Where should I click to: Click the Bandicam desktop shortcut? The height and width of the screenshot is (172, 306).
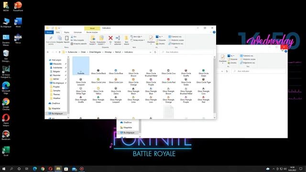(x=6, y=135)
